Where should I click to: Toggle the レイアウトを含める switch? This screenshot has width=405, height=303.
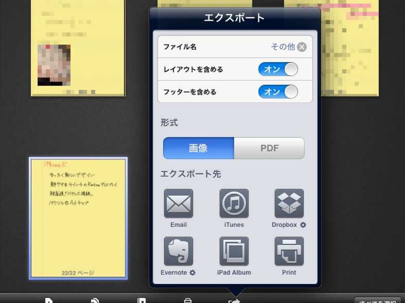coord(278,69)
